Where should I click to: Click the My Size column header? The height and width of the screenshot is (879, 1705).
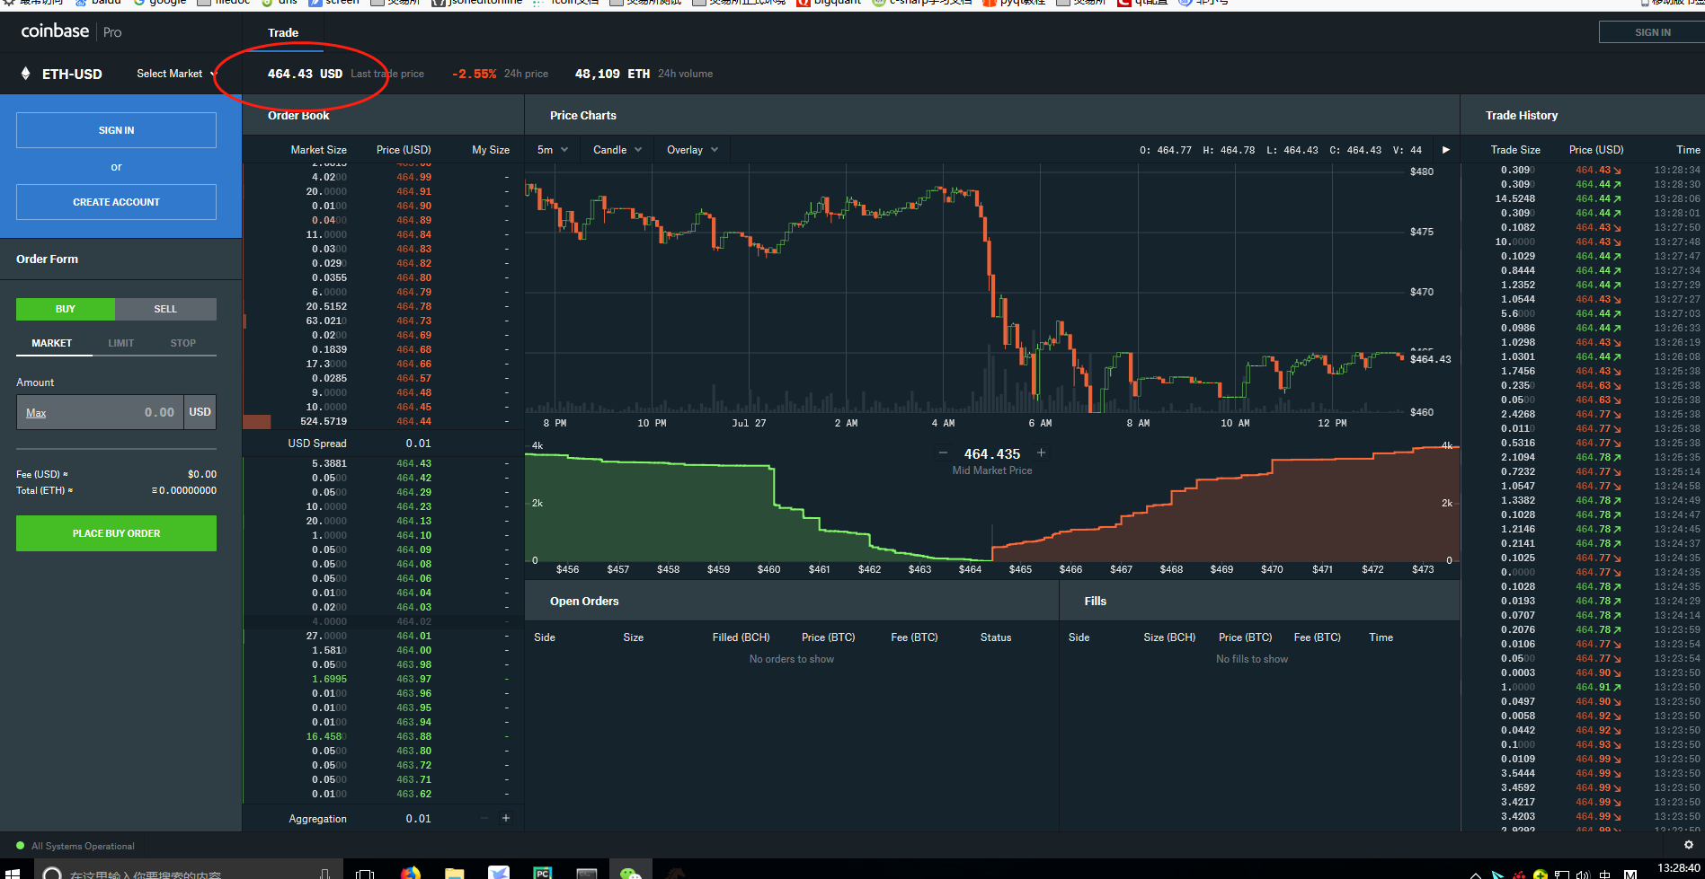point(491,150)
